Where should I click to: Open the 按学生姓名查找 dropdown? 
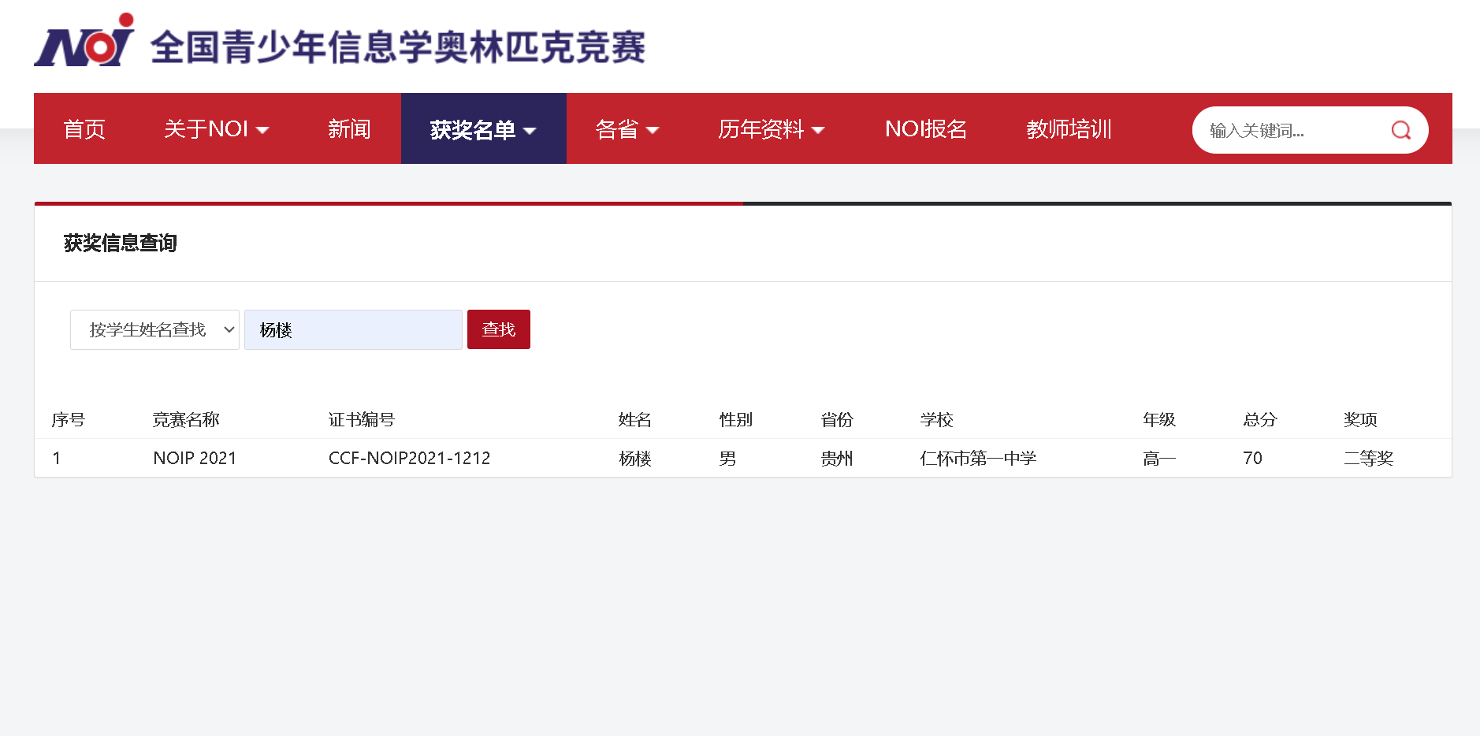pyautogui.click(x=154, y=329)
